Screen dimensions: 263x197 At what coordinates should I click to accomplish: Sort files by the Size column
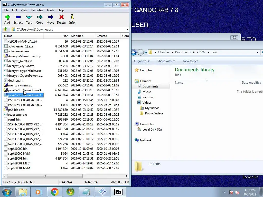[x=56, y=36]
